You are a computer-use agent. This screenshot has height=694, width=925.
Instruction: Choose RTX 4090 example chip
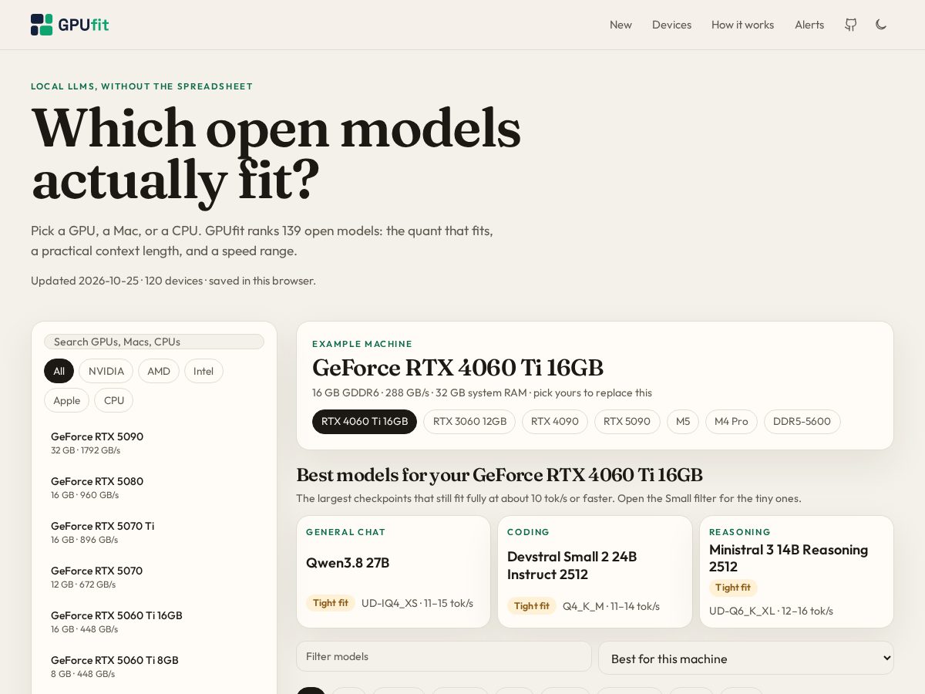point(555,422)
